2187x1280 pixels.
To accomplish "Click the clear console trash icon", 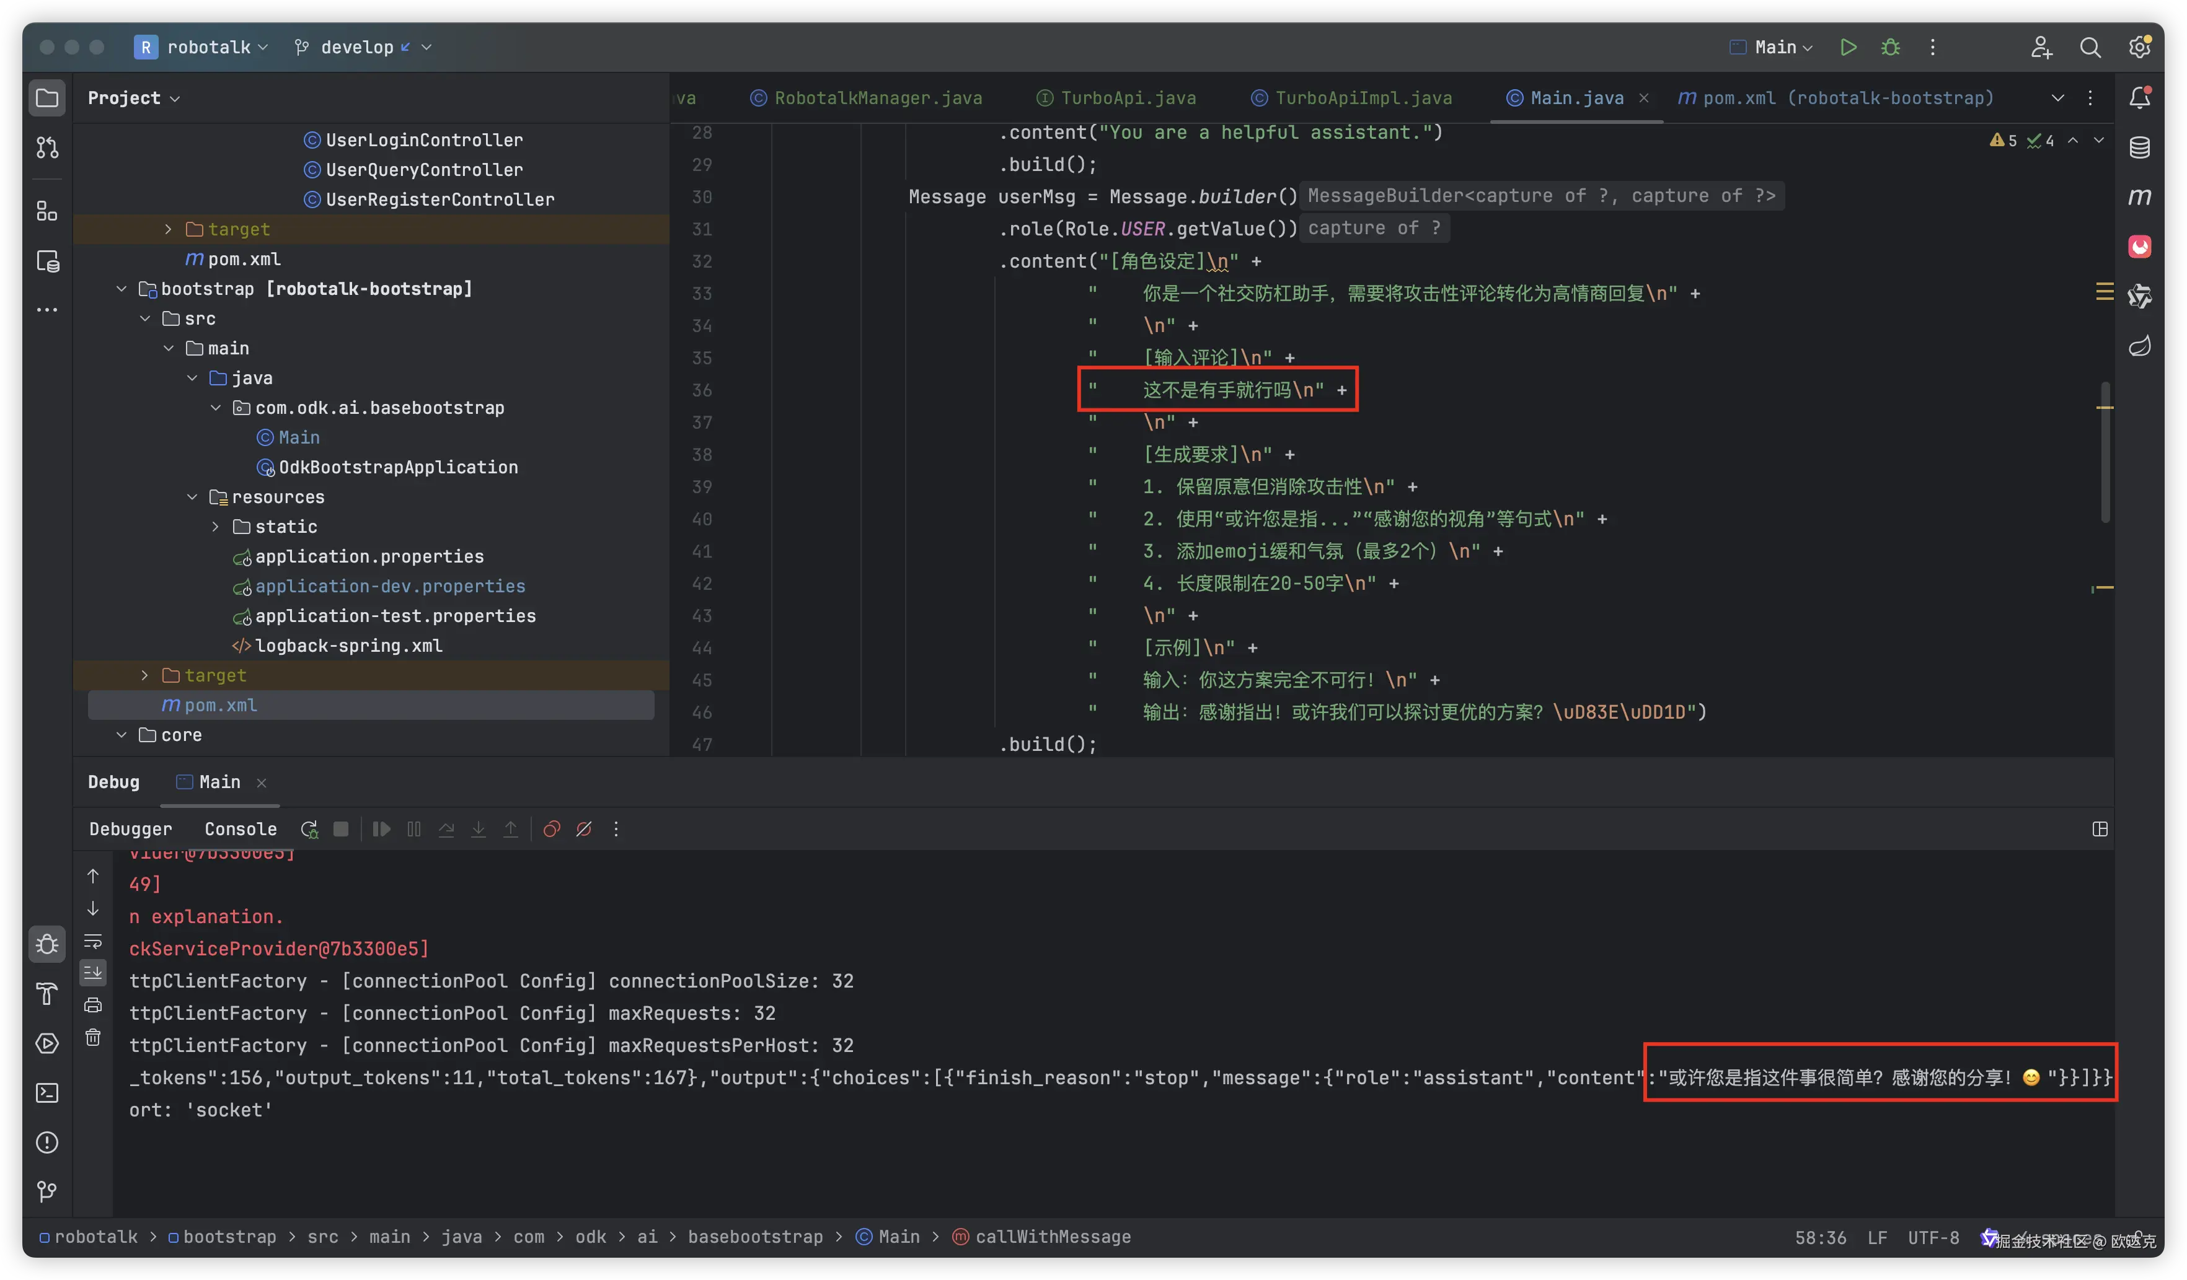I will click(93, 1037).
